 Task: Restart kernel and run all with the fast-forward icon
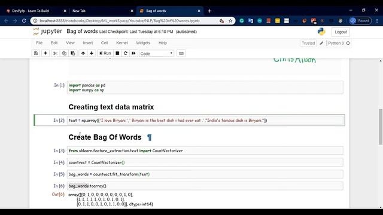(133, 53)
